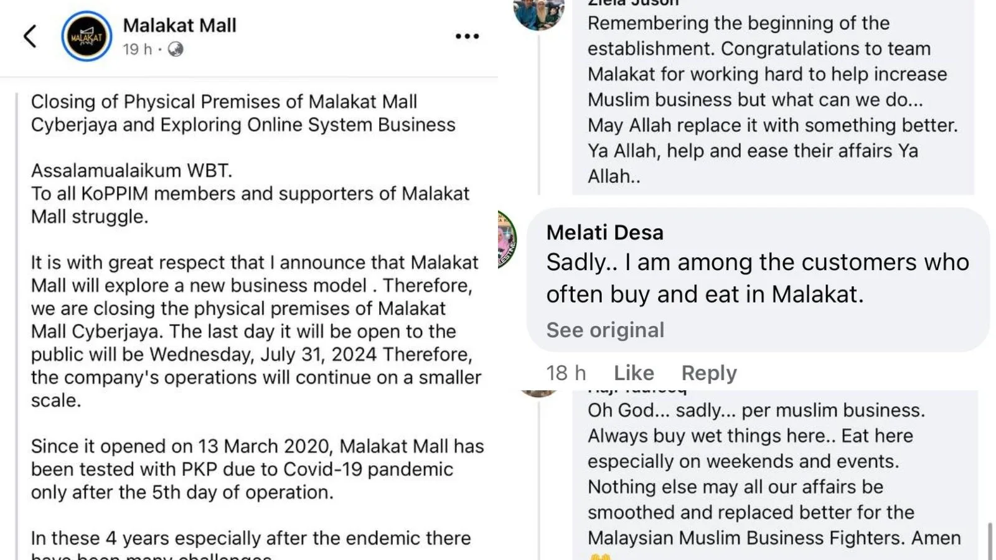Open the avatar beside the "Oh God... sadly" comment
996x560 pixels.
coord(539,393)
